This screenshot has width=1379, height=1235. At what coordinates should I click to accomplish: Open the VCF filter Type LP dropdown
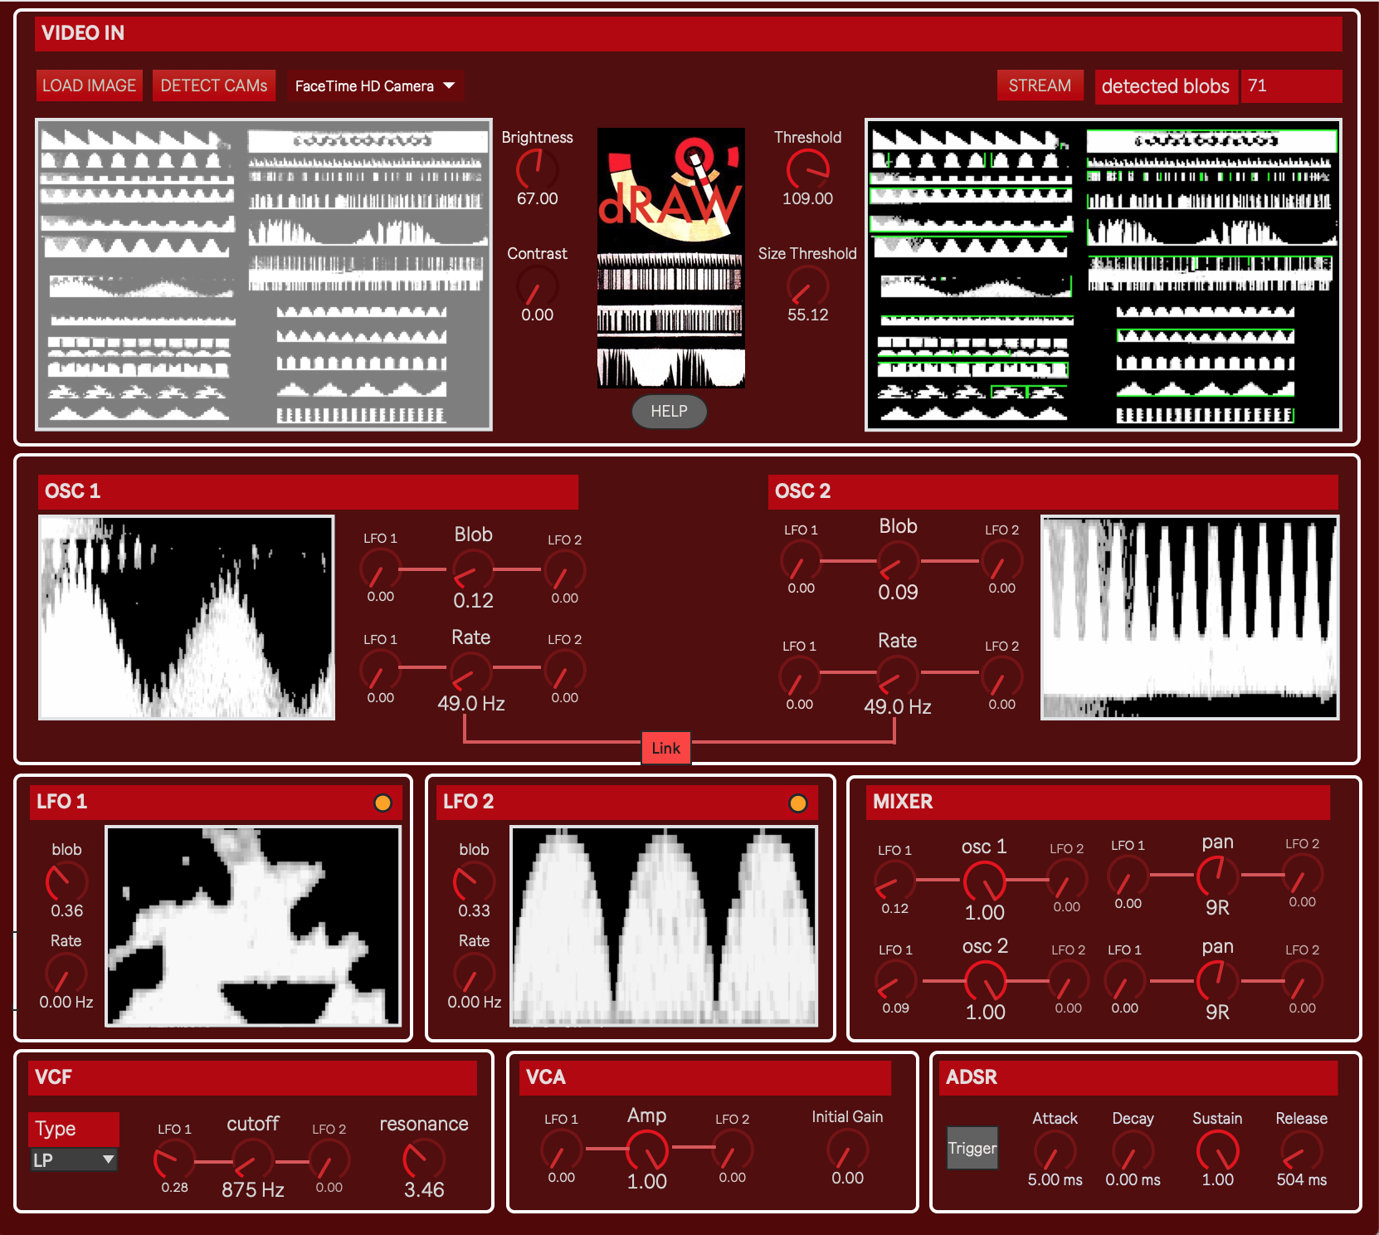click(74, 1159)
